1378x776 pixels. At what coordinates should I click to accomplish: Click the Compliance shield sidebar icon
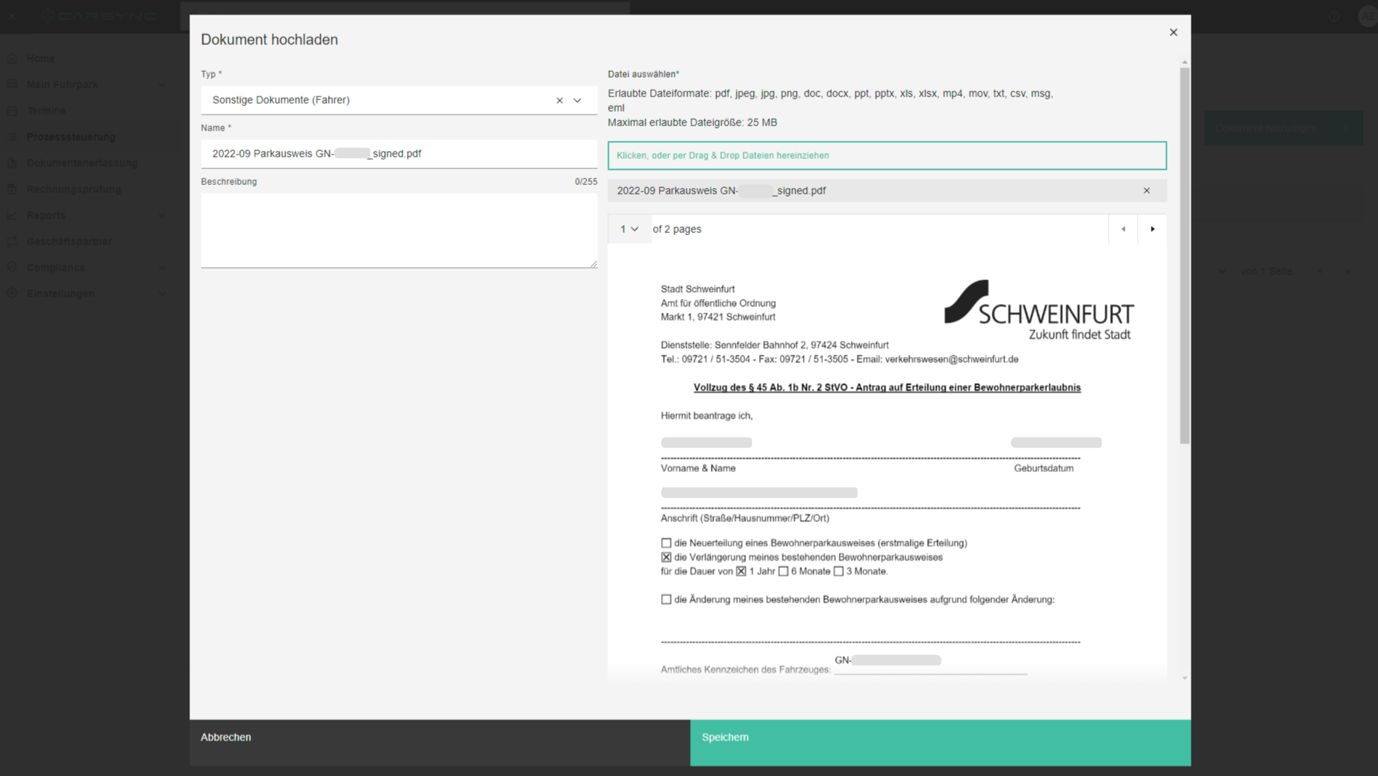12,267
